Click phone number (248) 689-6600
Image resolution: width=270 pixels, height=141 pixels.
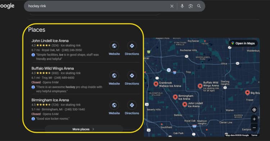64,78
